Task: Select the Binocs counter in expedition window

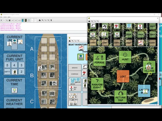Action: (x=105, y=27)
